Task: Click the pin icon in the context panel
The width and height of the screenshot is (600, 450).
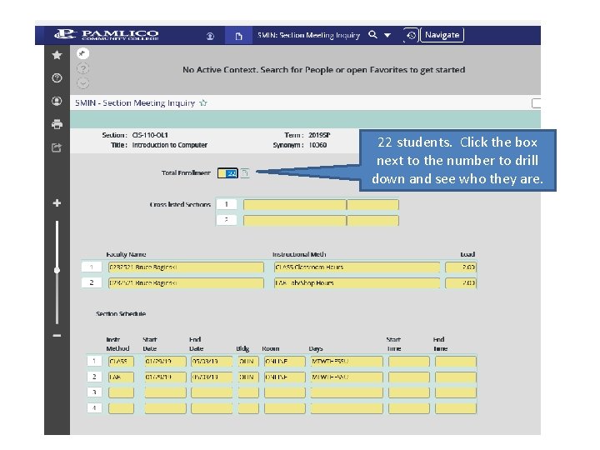Action: 82,53
